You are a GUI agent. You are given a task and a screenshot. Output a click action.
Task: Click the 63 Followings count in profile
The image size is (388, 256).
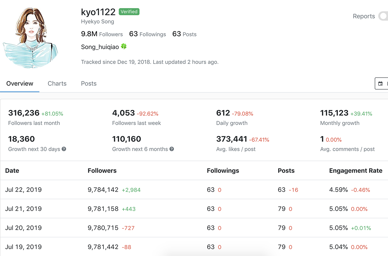(147, 34)
